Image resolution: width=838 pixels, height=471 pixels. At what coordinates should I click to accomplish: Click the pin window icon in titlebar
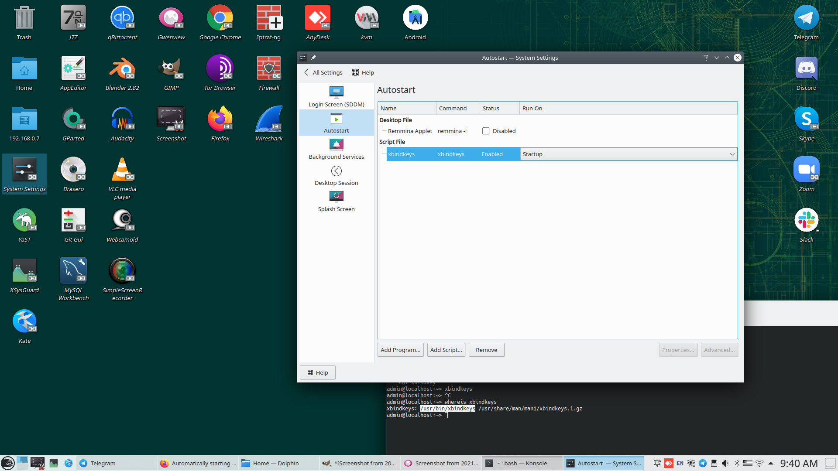[x=313, y=58]
